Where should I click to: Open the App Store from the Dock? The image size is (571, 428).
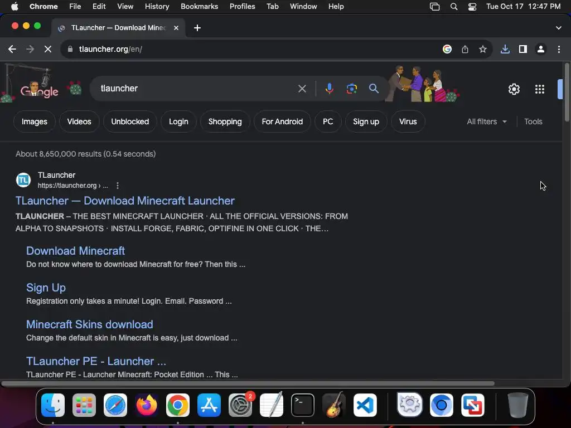point(209,405)
